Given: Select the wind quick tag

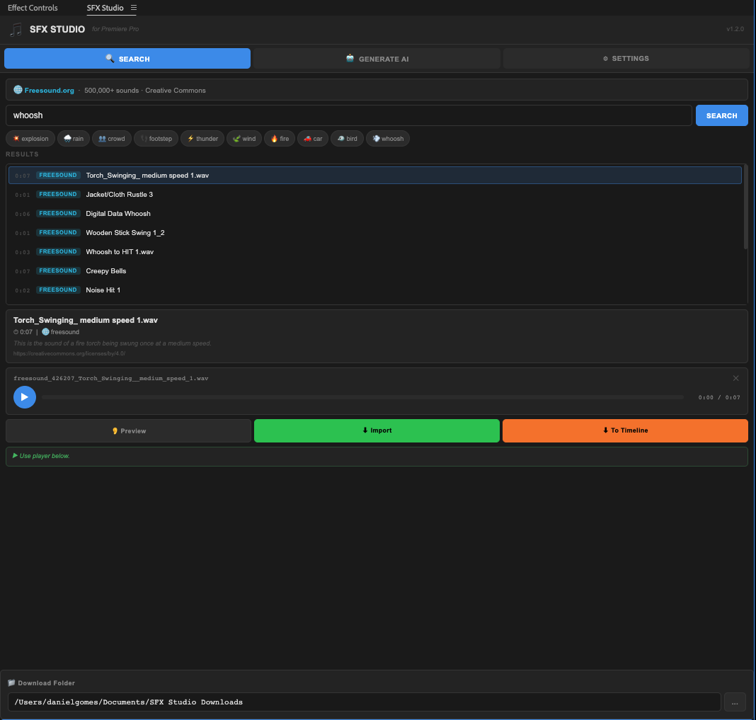Looking at the screenshot, I should tap(244, 138).
